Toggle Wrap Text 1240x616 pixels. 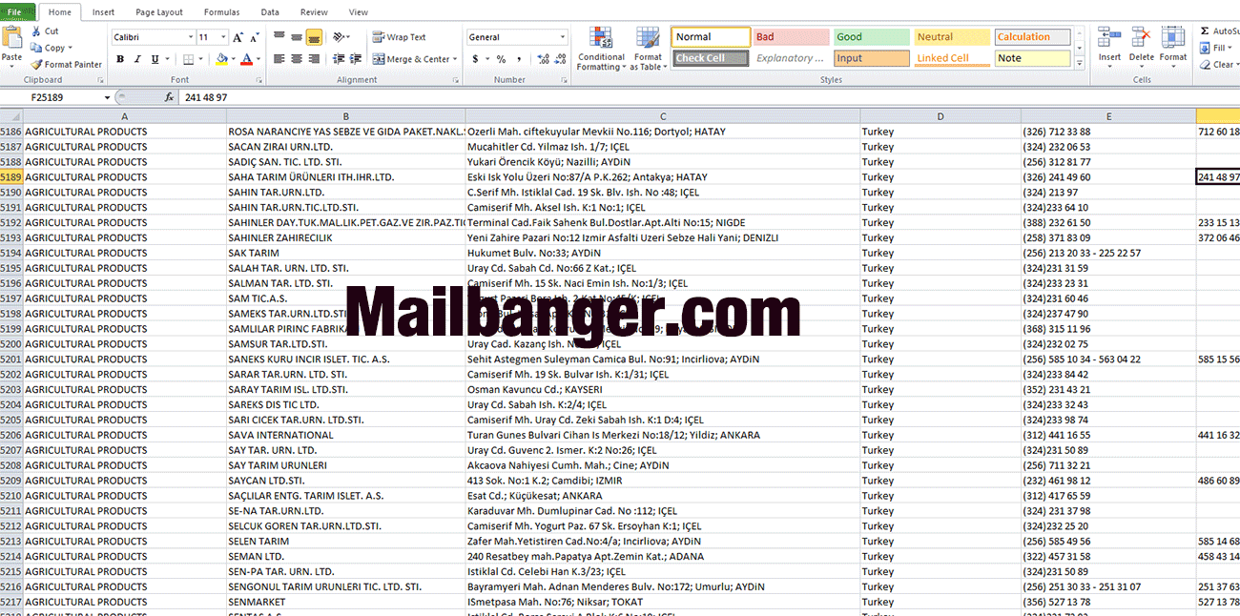(x=400, y=37)
